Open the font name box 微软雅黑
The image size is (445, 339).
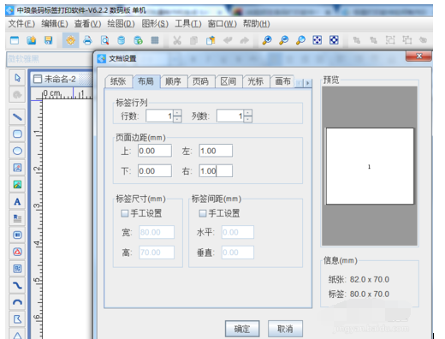coord(50,59)
